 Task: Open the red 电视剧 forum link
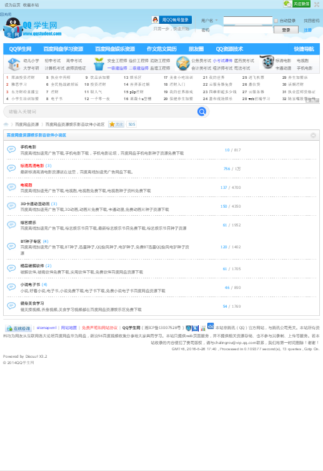[x=26, y=185]
